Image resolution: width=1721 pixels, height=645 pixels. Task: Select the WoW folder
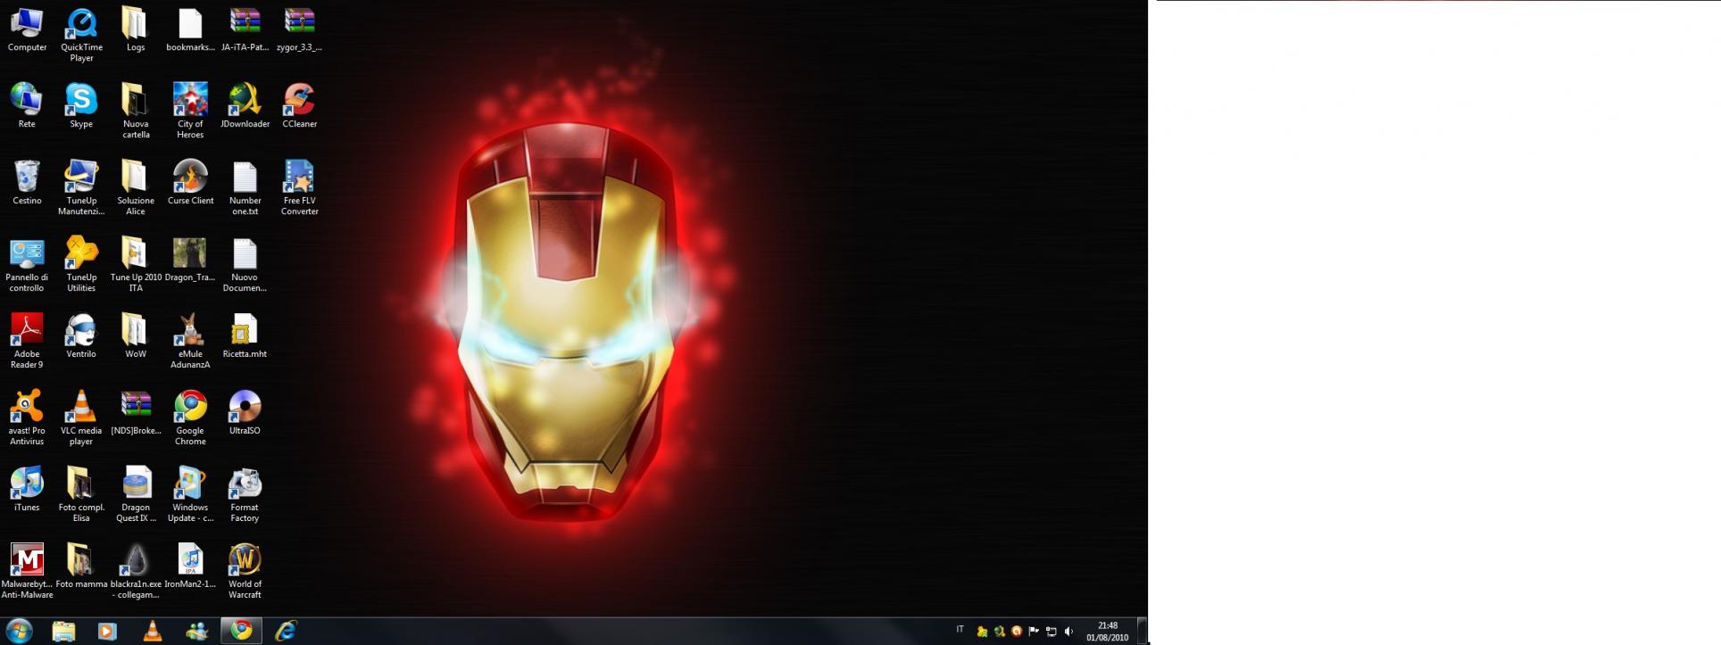136,337
